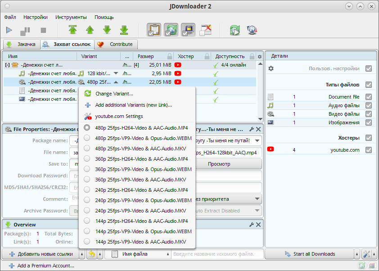Image resolution: width=379 pixels, height=271 pixels.
Task: Open File Properties wrench settings
Action: [252, 129]
